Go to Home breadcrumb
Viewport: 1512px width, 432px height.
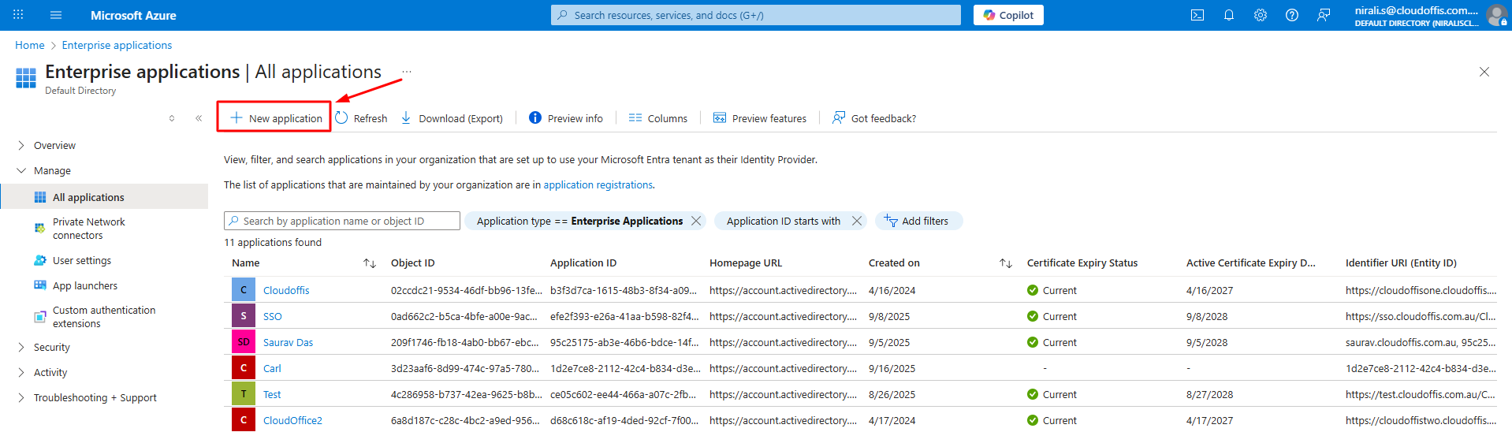point(30,45)
